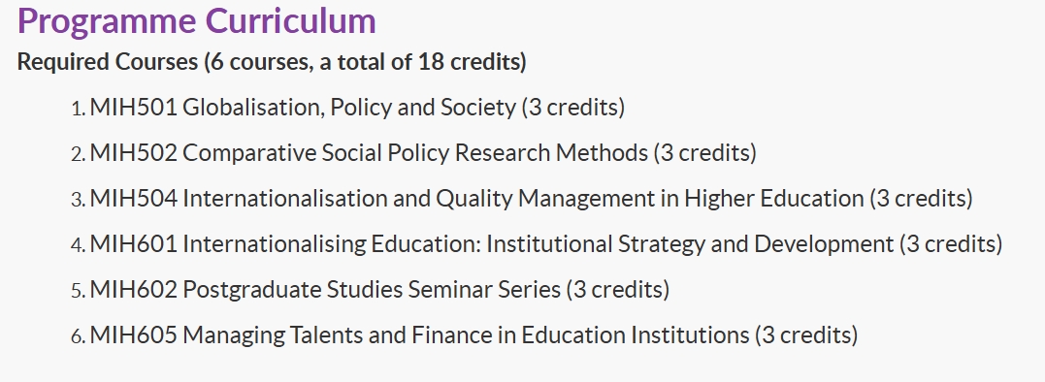Screen dimensions: 1045x382
Task: Click the course code MIH502
Action: [x=134, y=153]
